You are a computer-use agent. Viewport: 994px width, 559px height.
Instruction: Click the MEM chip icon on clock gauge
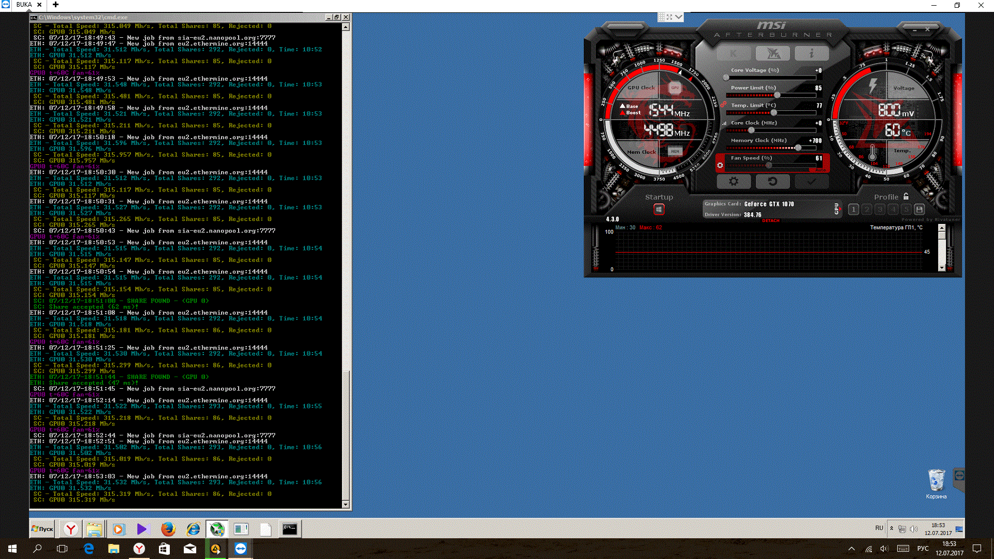pyautogui.click(x=675, y=151)
